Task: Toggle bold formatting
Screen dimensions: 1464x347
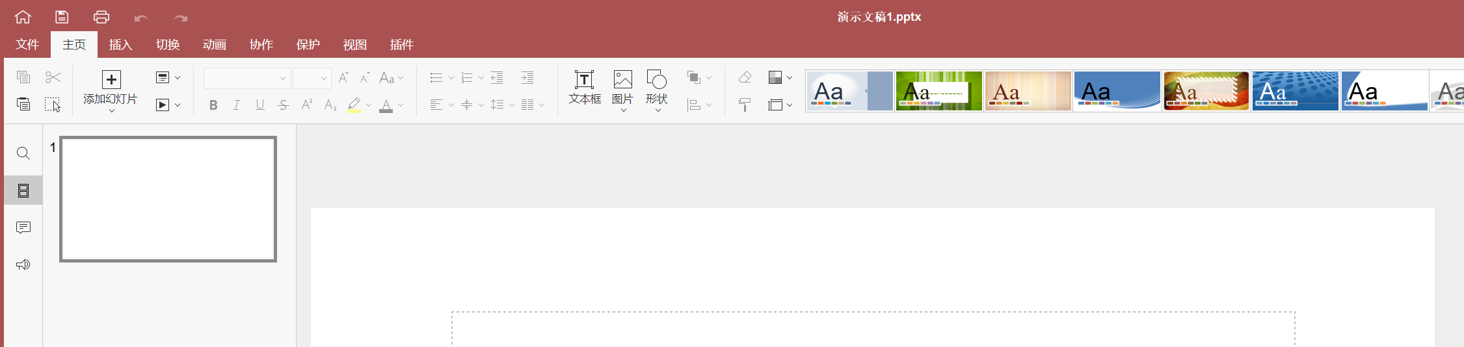Action: [213, 105]
